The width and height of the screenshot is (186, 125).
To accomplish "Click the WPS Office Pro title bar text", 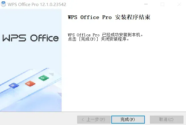I will tap(23, 4).
